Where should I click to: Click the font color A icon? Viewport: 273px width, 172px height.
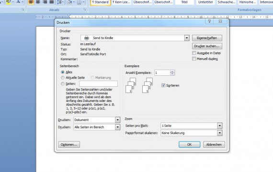point(18,2)
